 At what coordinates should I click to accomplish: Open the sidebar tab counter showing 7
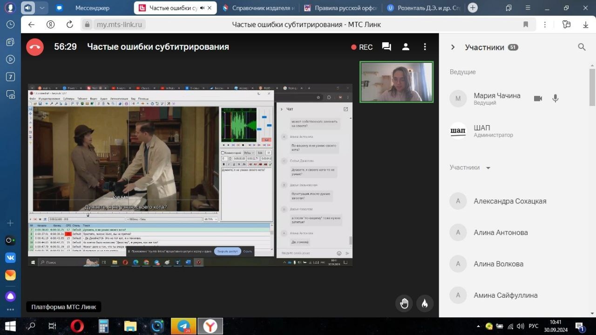point(10,77)
